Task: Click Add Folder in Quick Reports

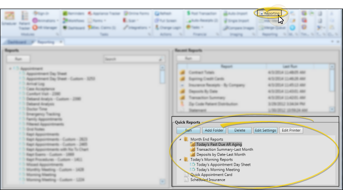Action: [x=213, y=130]
